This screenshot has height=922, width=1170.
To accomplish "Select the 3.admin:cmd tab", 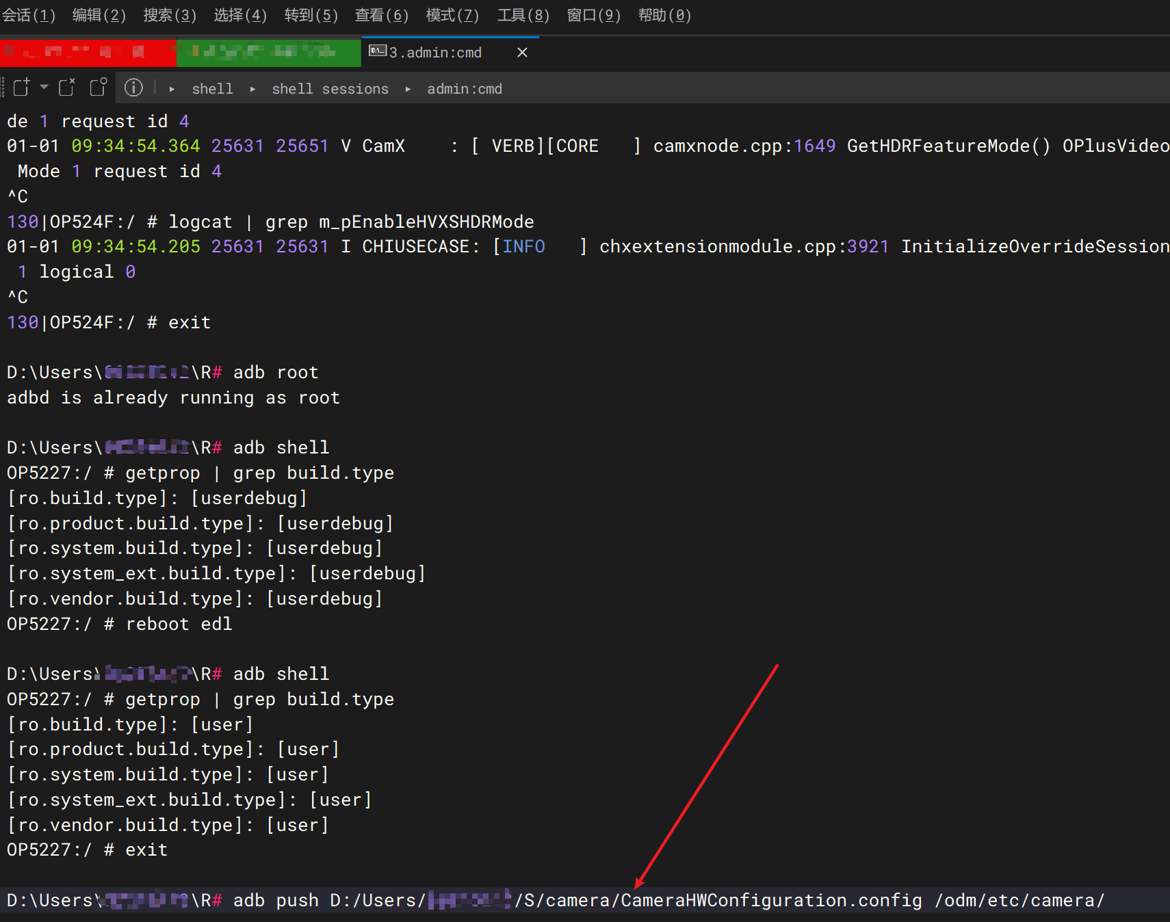I will pos(436,52).
